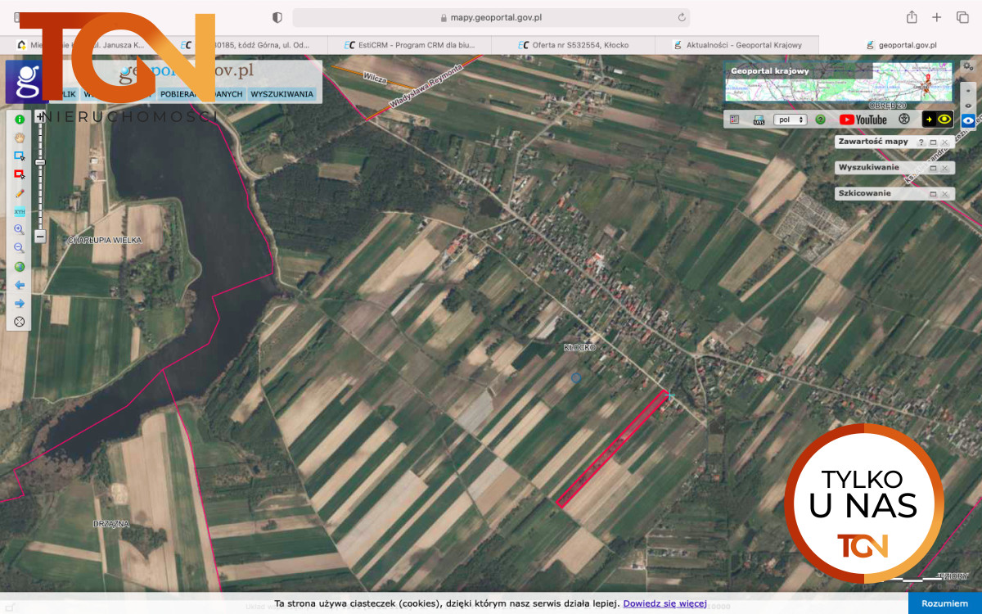Open the WYSZUKIWANIA menu
This screenshot has height=614, width=982.
(x=282, y=94)
